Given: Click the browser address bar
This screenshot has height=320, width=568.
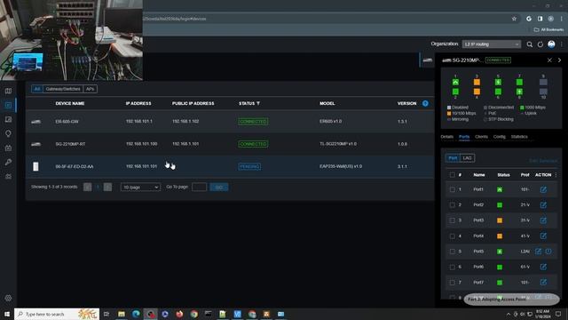Looking at the screenshot, I should 326,19.
